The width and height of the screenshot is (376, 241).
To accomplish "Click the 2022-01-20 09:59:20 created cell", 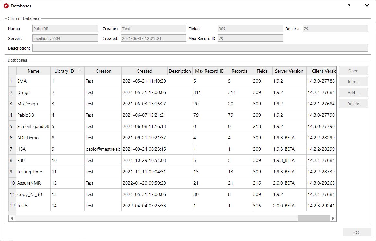I will (144, 183).
